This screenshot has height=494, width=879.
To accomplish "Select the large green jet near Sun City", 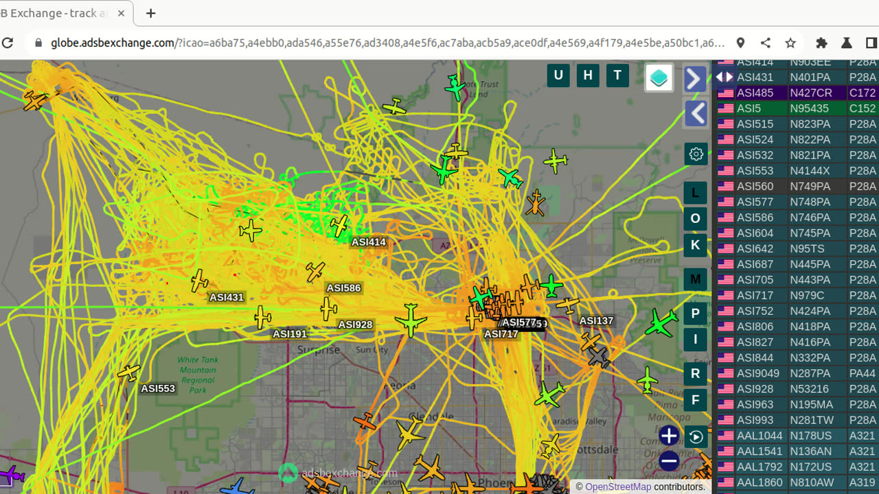I will [x=411, y=320].
